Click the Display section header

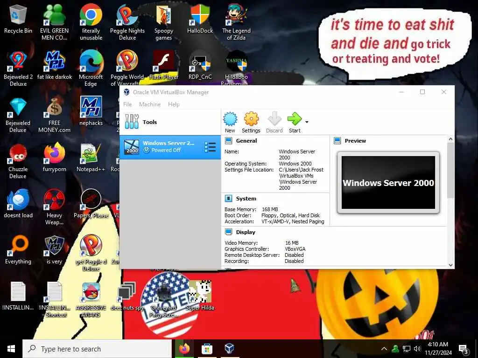(246, 232)
